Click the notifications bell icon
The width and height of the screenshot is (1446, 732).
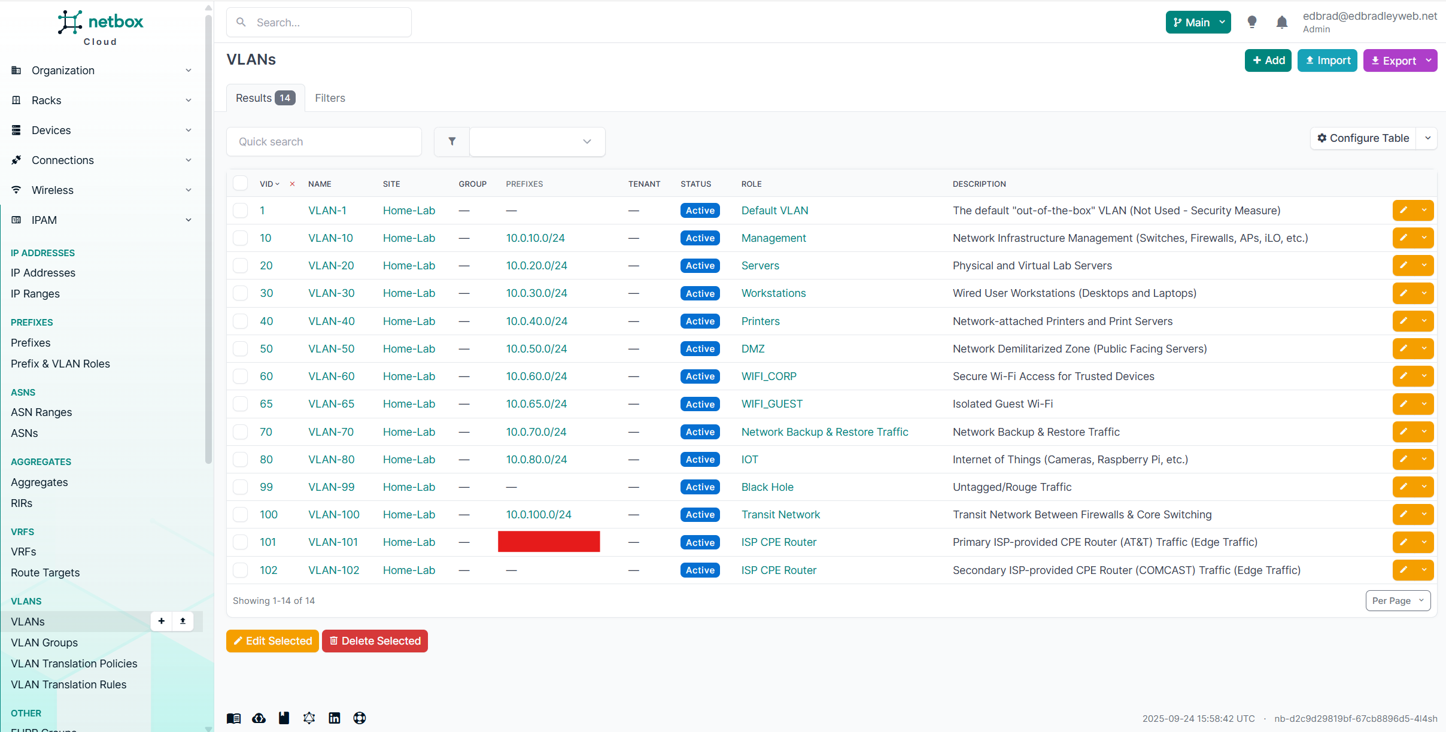(1281, 23)
